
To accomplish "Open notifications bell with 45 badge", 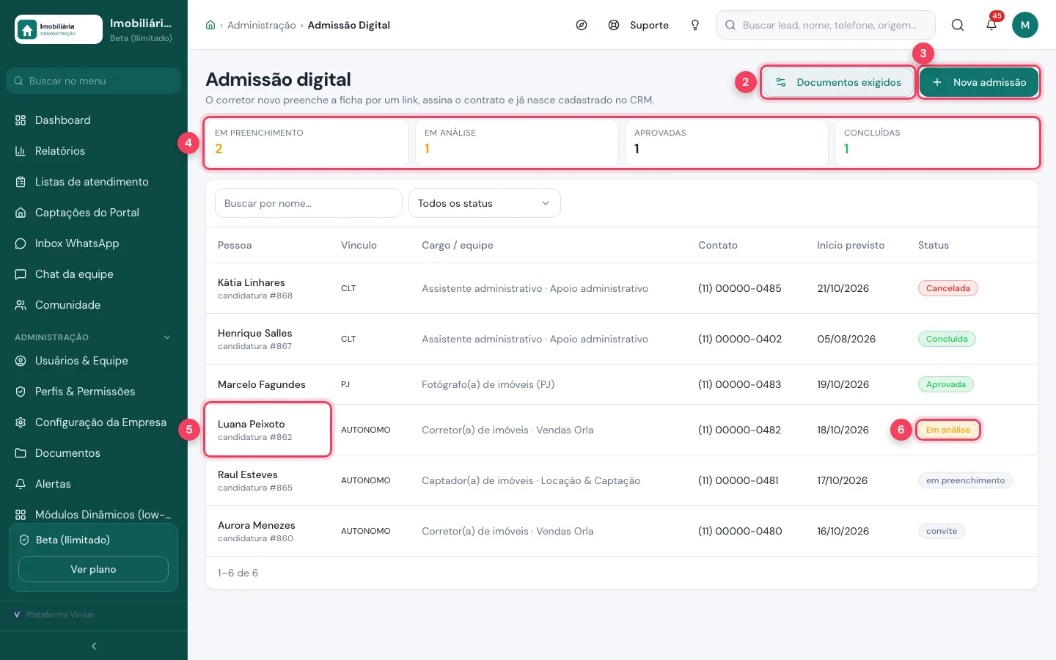I will (991, 25).
